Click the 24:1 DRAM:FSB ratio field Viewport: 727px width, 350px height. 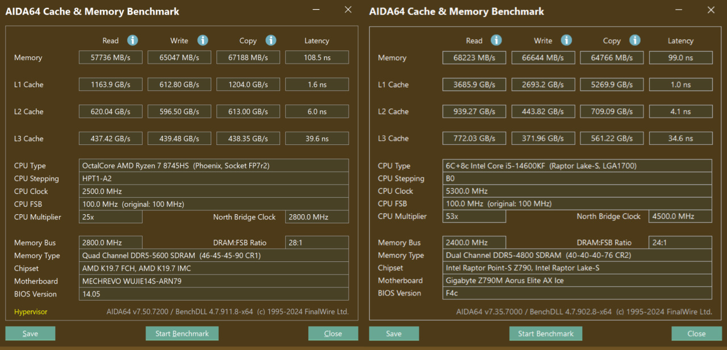click(680, 243)
